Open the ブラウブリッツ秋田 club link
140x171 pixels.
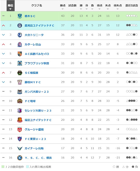point(37,63)
